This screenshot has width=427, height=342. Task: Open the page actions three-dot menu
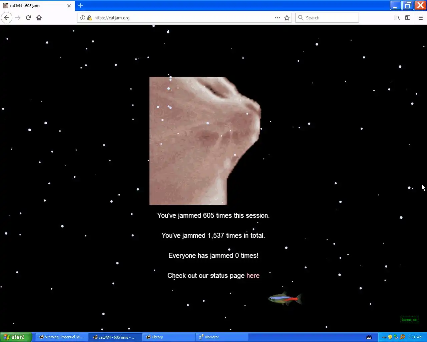[278, 18]
